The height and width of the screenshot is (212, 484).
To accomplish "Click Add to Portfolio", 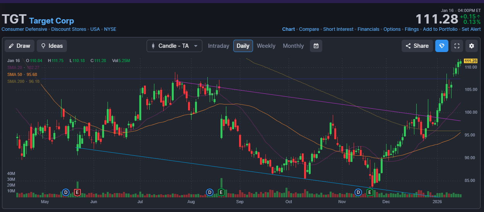I will click(440, 29).
